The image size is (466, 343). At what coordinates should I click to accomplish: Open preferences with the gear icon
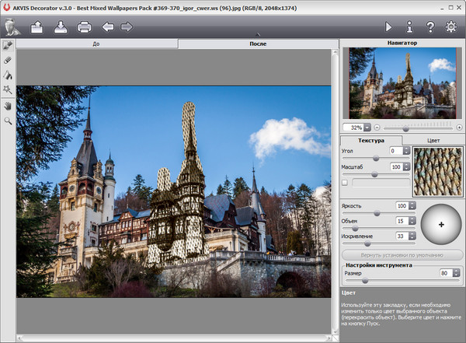click(x=450, y=27)
